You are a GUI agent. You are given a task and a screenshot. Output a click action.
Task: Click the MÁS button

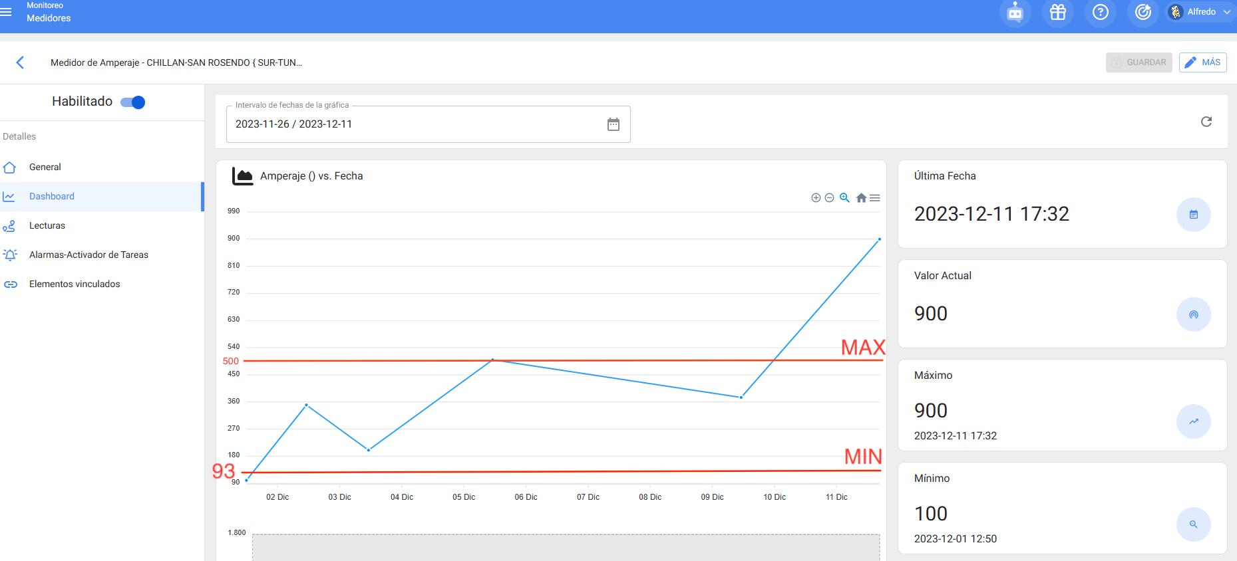[x=1202, y=62]
